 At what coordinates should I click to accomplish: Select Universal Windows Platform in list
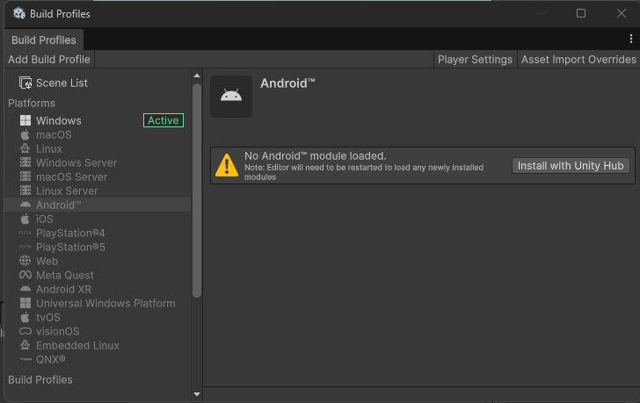pyautogui.click(x=105, y=304)
